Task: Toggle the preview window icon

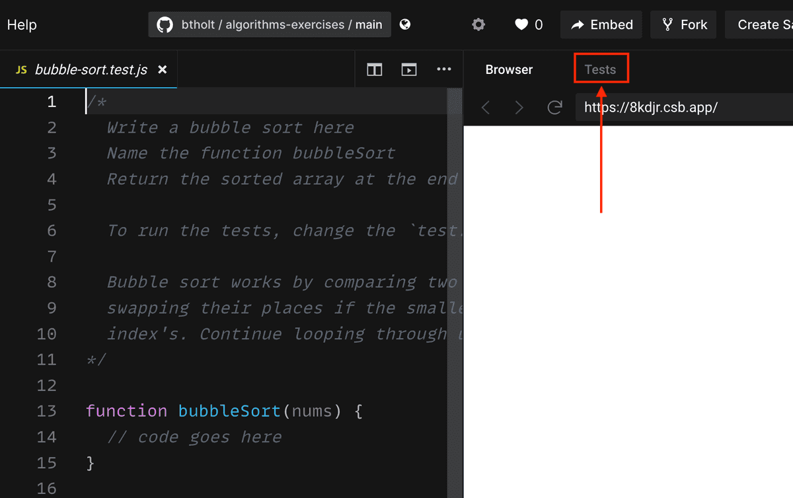Action: click(409, 69)
